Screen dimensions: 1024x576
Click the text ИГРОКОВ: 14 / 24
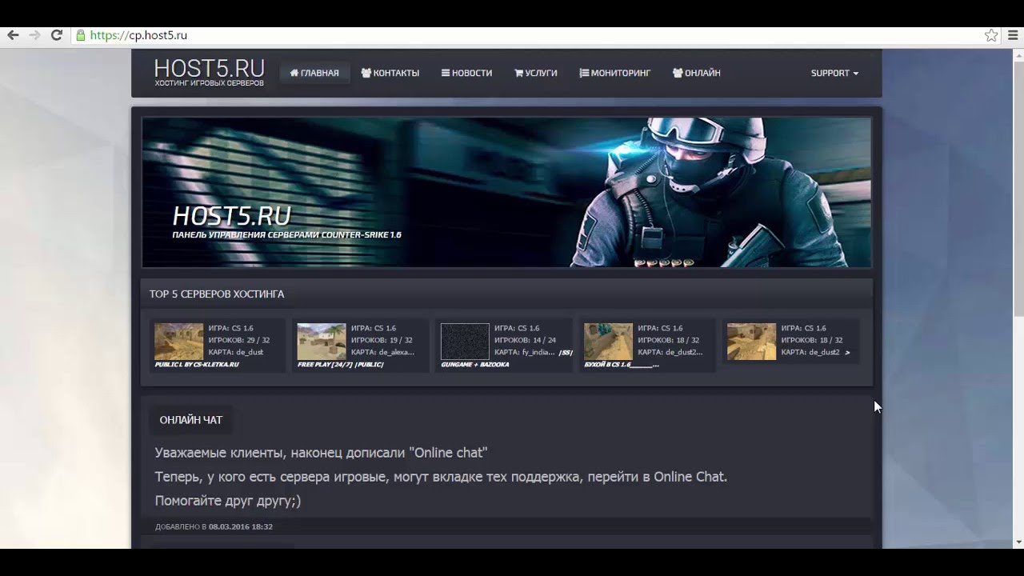point(526,340)
